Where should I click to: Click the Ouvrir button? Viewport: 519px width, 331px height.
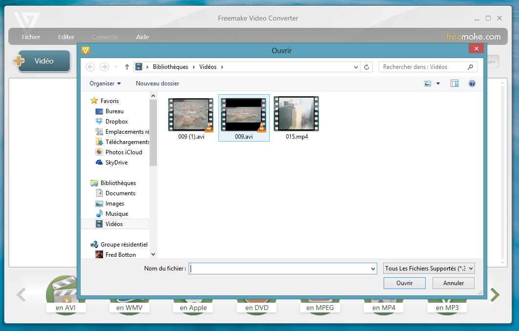405,283
